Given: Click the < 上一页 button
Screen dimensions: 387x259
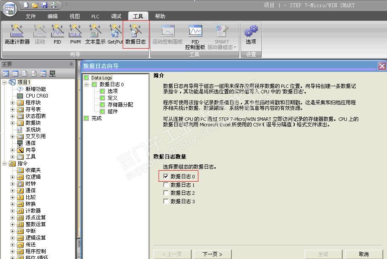Looking at the screenshot, I should [x=172, y=254].
